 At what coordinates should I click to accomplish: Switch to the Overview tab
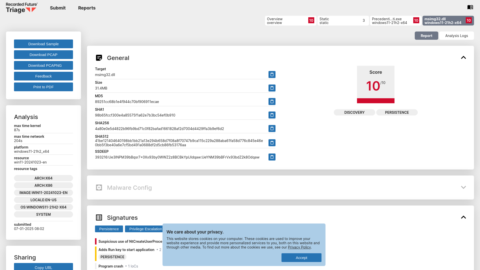click(290, 21)
